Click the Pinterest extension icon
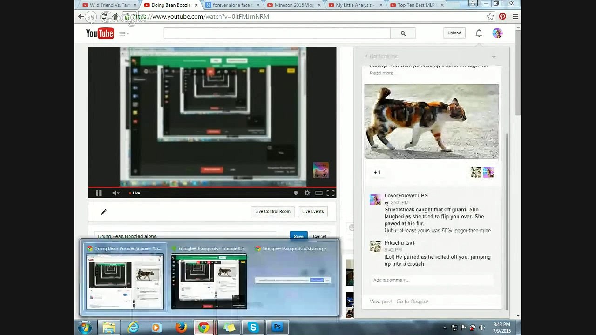 click(x=502, y=16)
